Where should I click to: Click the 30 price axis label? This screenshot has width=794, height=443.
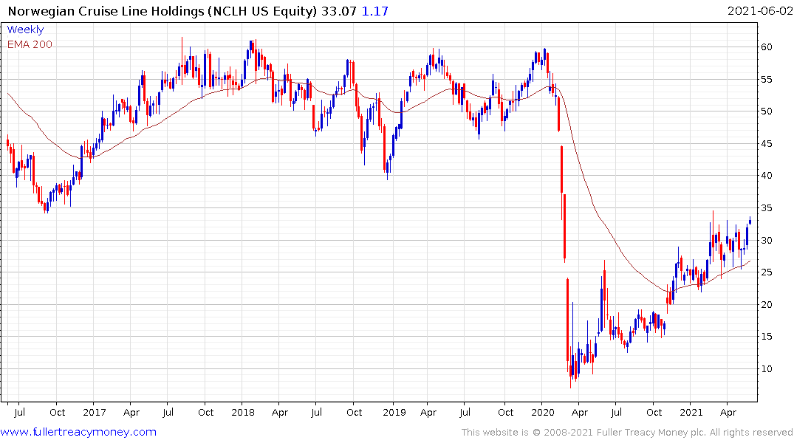coord(766,241)
